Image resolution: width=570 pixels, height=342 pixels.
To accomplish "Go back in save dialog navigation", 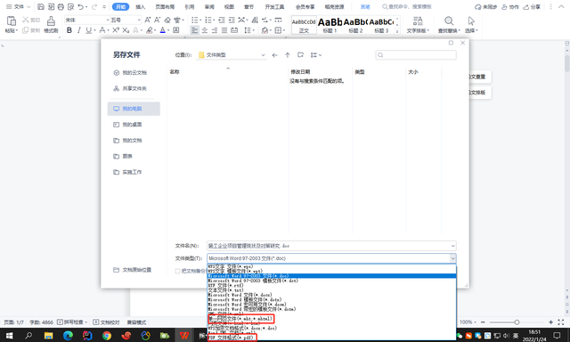I will 275,55.
